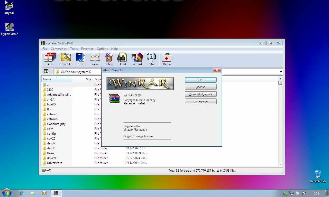
Task: Click the Acknowledgments button
Action: click(200, 94)
